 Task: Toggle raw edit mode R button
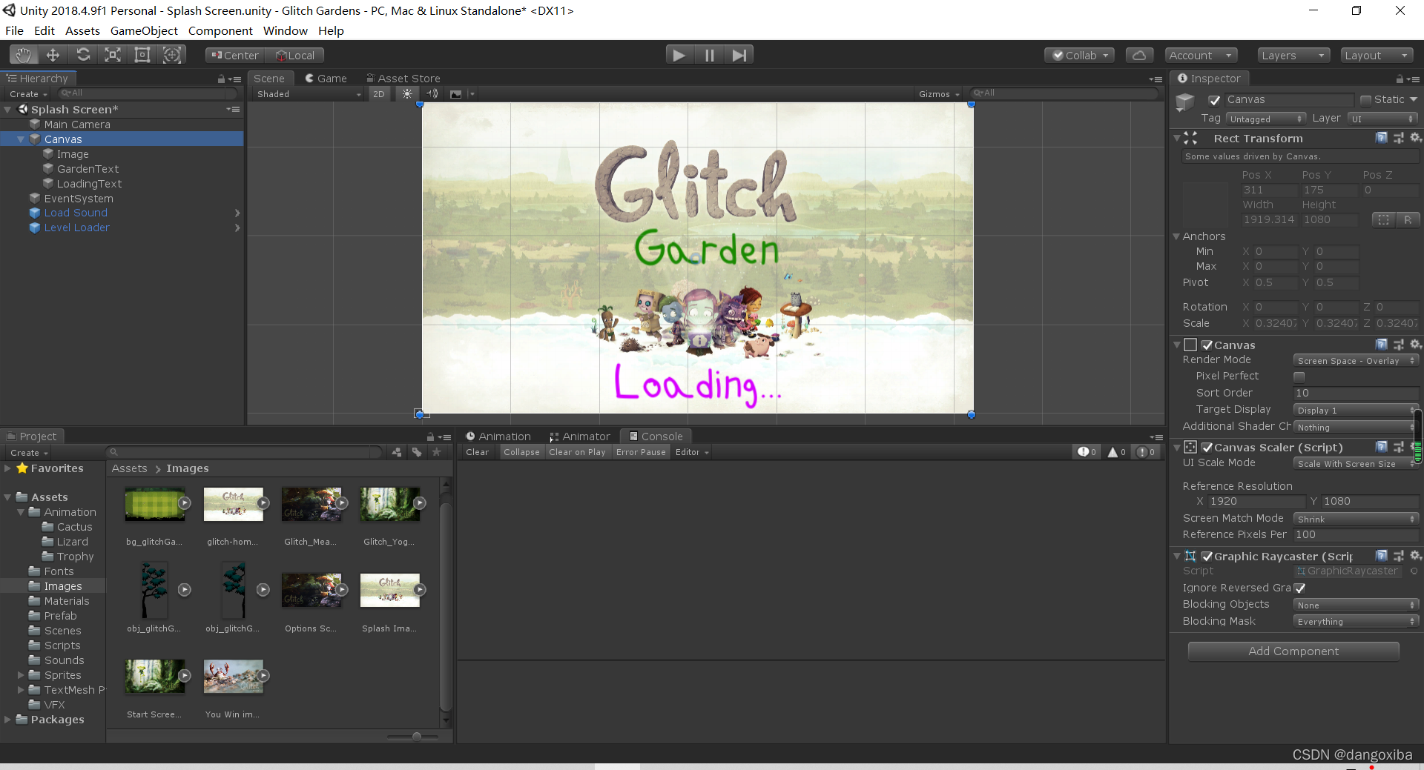pos(1407,219)
